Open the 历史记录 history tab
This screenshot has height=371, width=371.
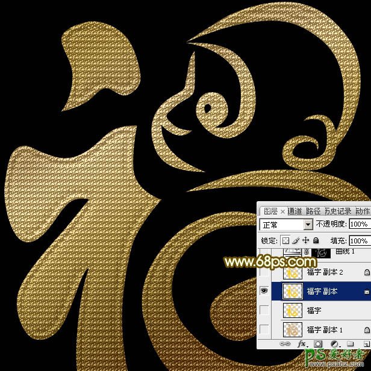pos(338,211)
